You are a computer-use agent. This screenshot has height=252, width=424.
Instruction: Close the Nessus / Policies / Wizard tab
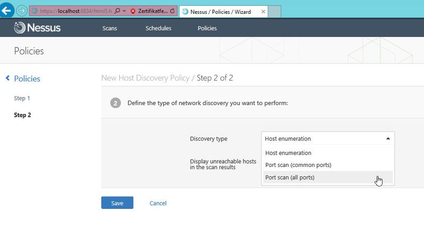[263, 12]
